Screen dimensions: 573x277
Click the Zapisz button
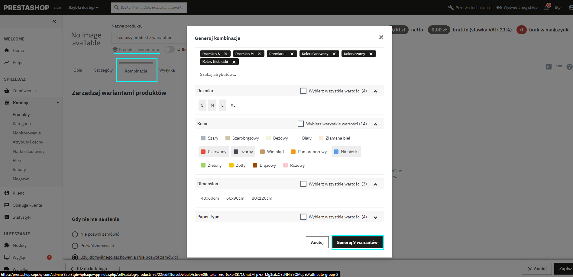click(564, 269)
